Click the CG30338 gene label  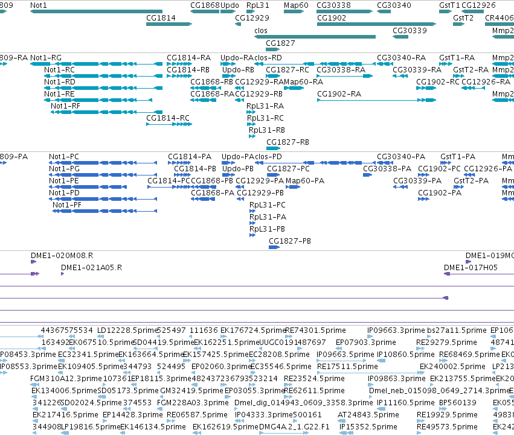(x=333, y=5)
